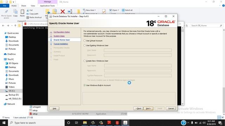This screenshot has height=126, width=225.
Task: Click Copy path command
Action: tap(32, 14)
